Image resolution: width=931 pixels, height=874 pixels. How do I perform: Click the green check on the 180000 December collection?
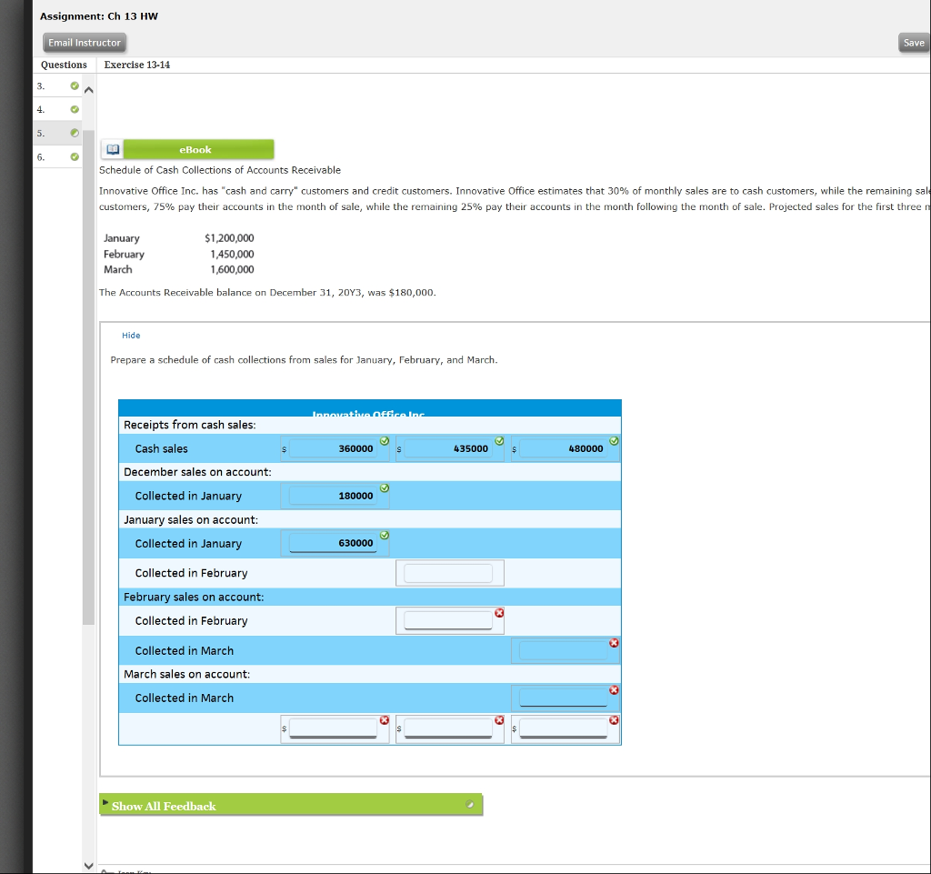pos(384,487)
